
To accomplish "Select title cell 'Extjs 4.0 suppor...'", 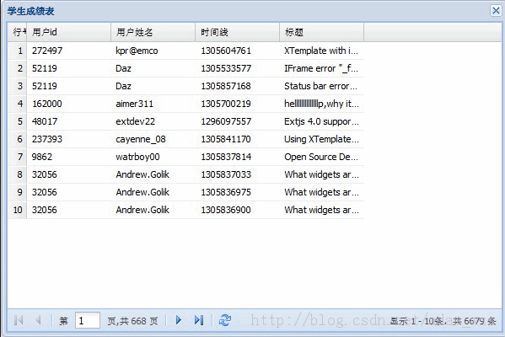I will pos(322,121).
